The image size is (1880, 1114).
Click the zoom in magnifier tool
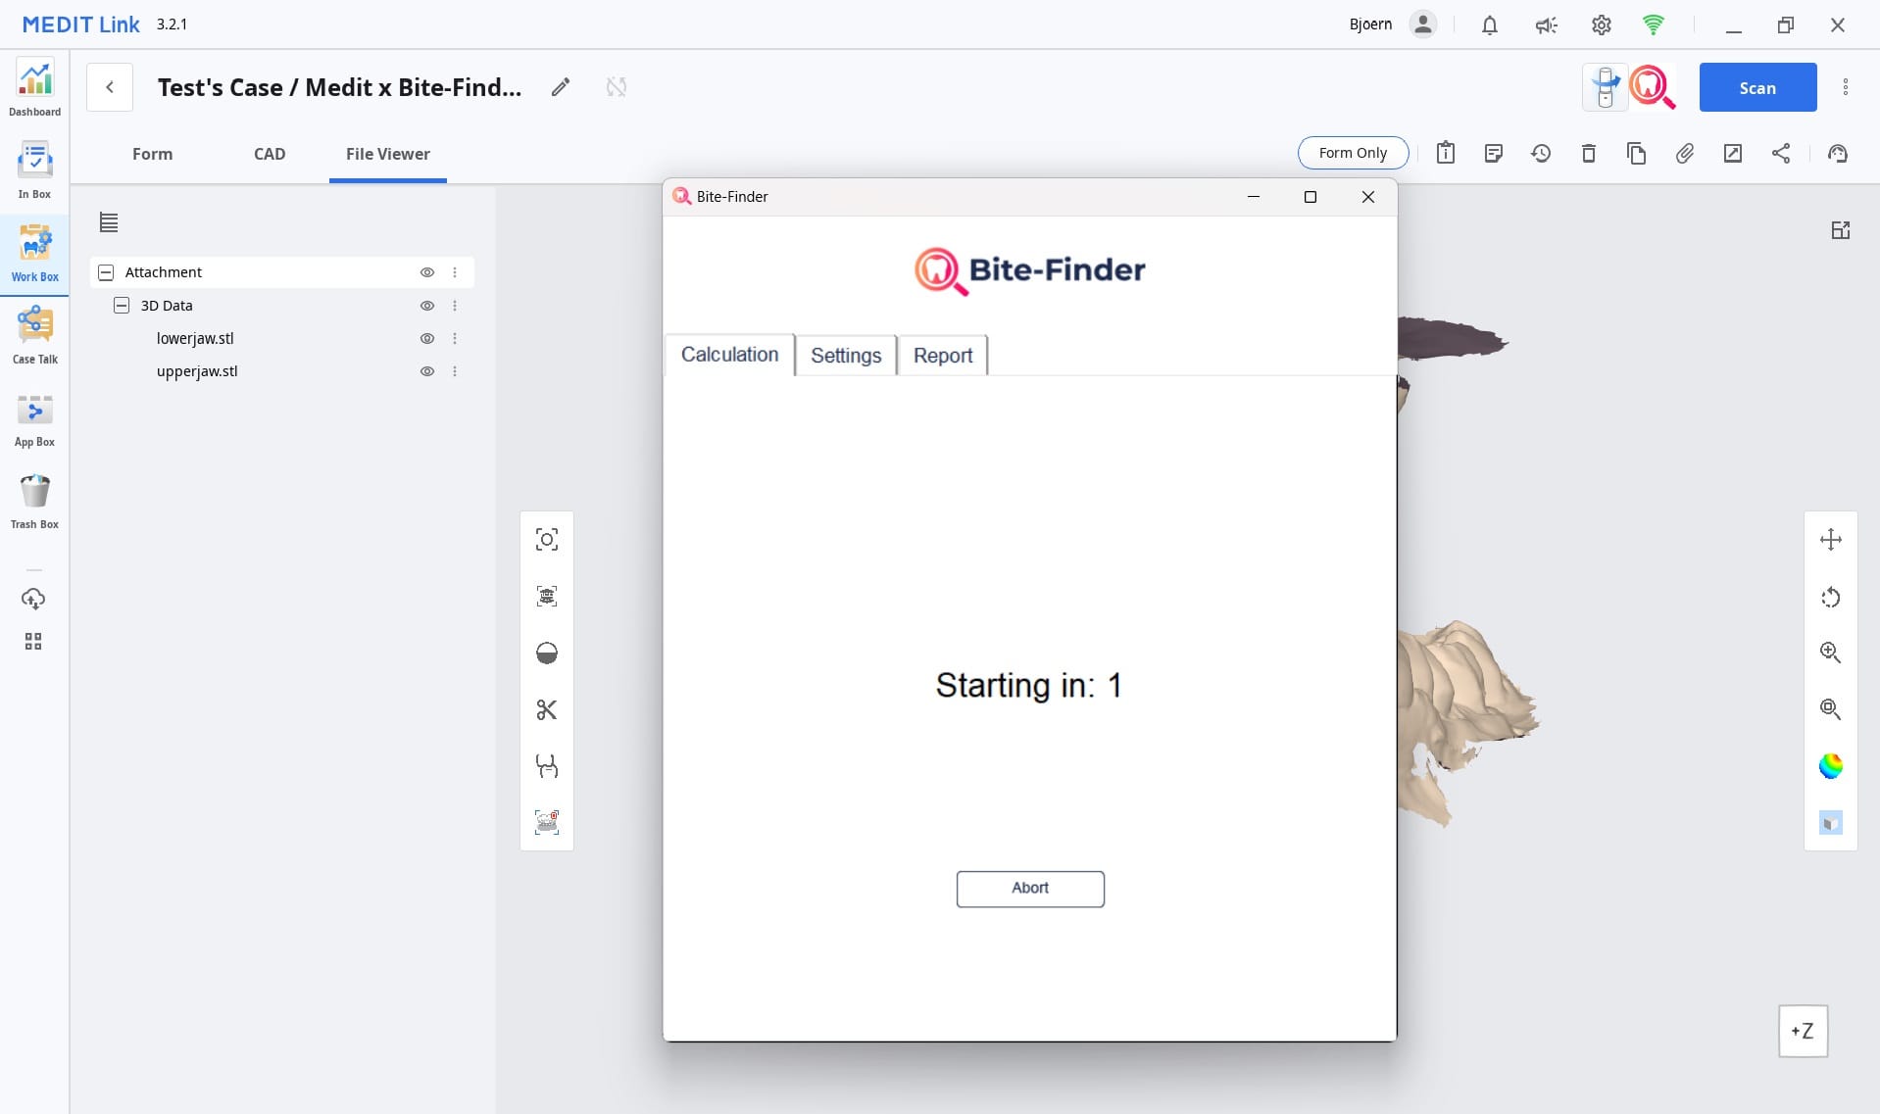point(1831,653)
